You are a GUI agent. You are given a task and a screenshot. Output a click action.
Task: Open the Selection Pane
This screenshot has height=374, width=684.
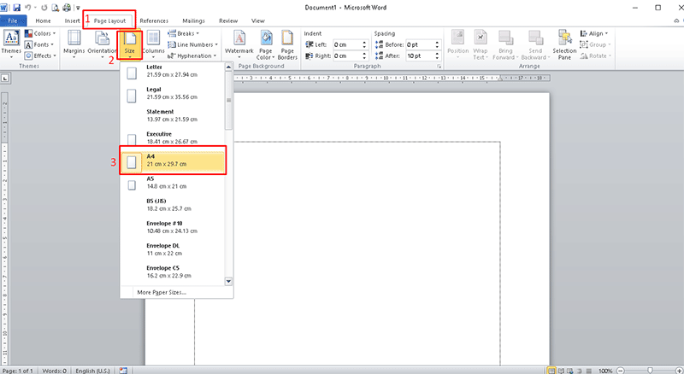564,44
